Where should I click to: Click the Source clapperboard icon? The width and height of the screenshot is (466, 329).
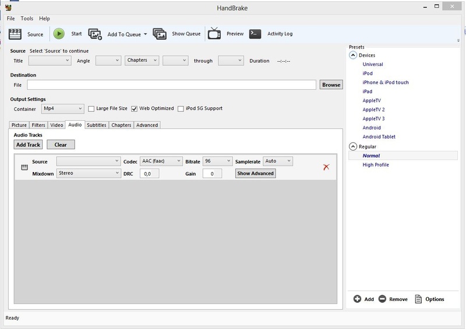click(16, 34)
